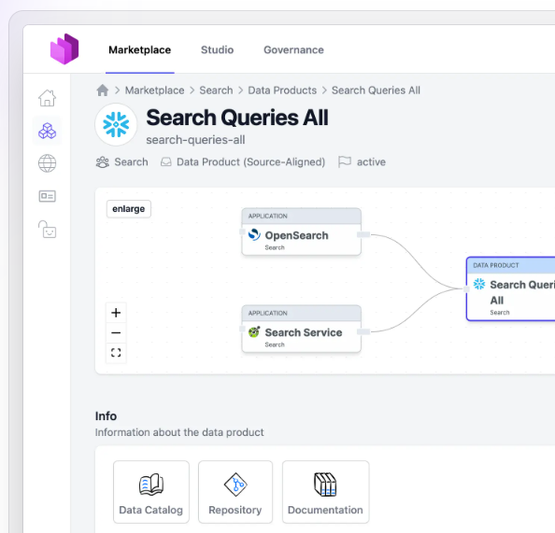Click Search Queries All breadcrumb entry
The height and width of the screenshot is (533, 555).
coord(376,90)
